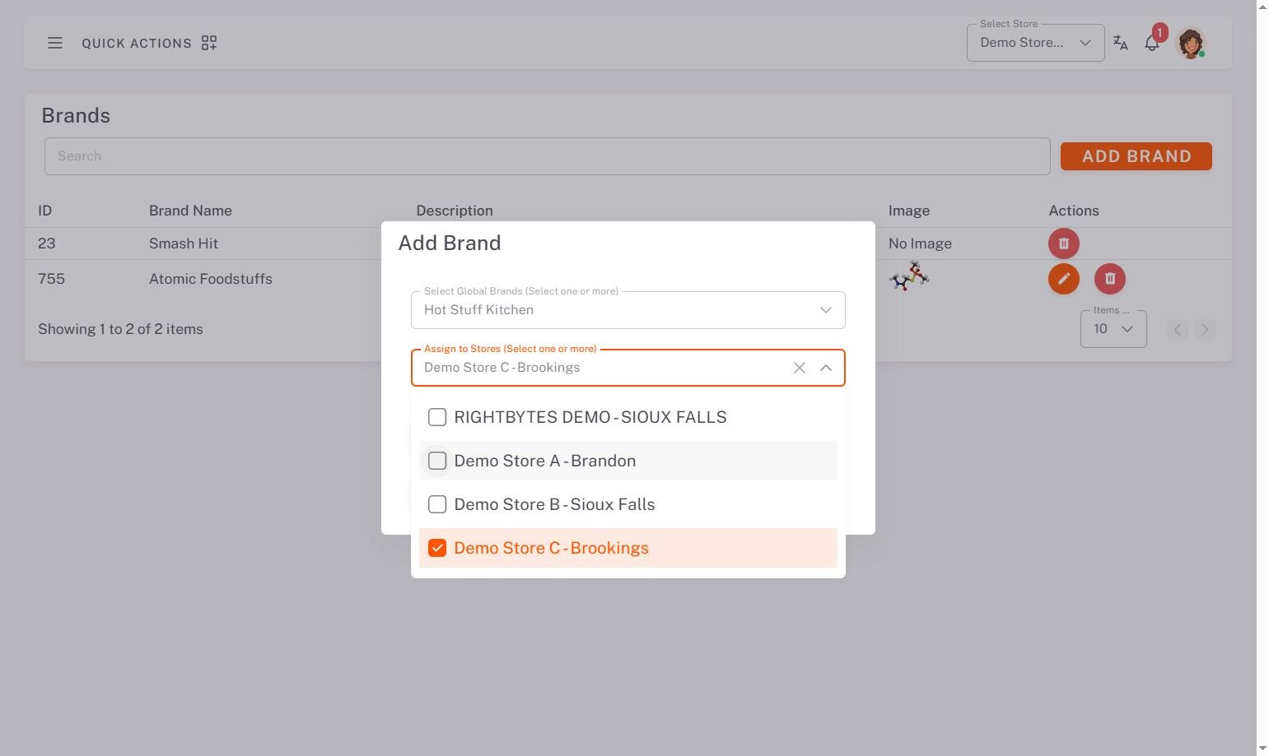
Task: Open the notifications bell
Action: [x=1152, y=43]
